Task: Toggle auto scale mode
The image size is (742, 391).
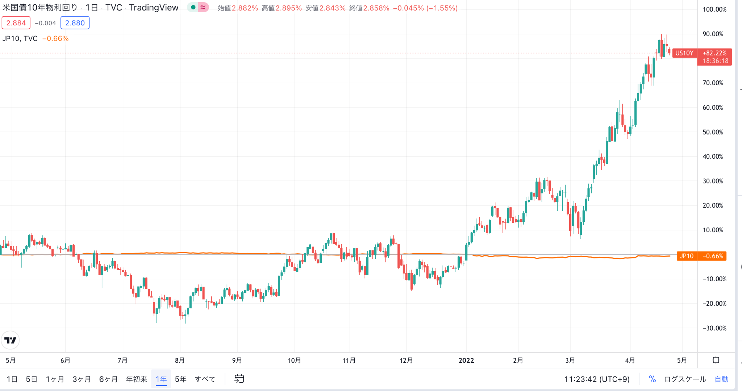Action: tap(721, 379)
